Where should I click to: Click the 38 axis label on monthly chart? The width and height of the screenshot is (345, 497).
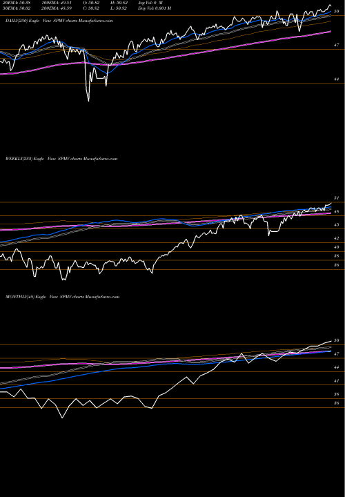point(337,394)
